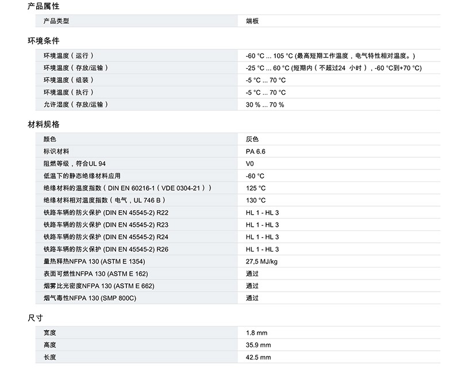Click the PA 6.6 material value
This screenshot has height=368, width=454.
point(256,152)
